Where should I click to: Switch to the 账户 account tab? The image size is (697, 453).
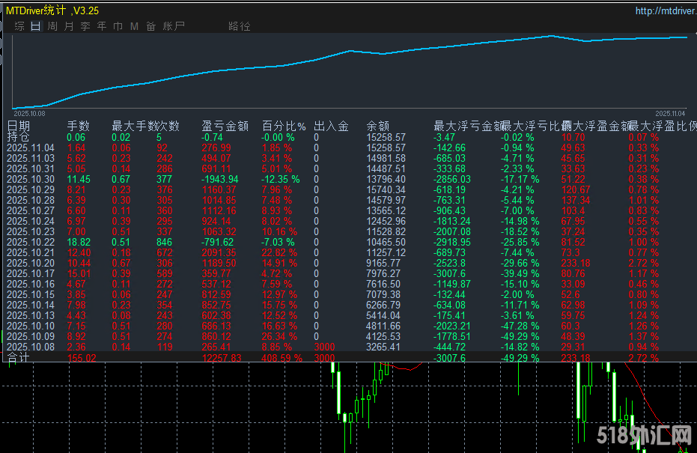coord(174,26)
